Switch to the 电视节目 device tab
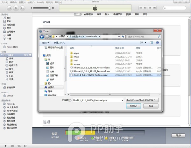The width and height of the screenshot is (191, 148). (x=118, y=14)
